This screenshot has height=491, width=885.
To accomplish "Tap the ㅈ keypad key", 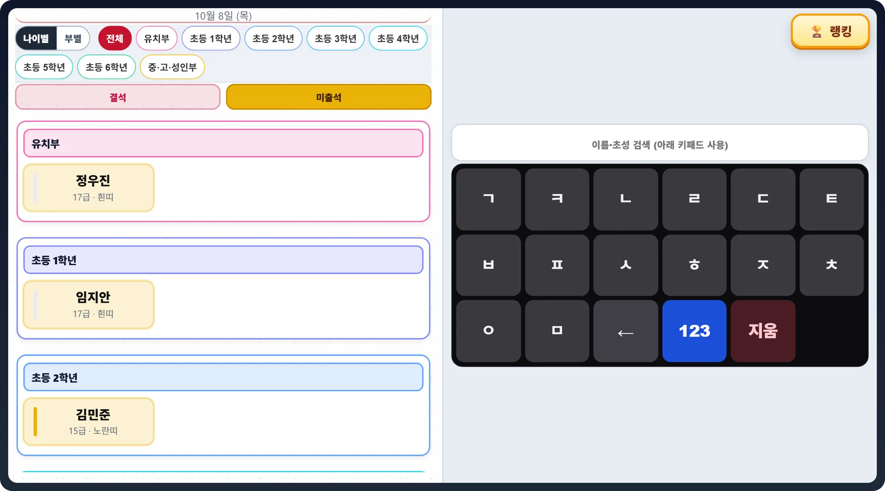I will (x=763, y=265).
